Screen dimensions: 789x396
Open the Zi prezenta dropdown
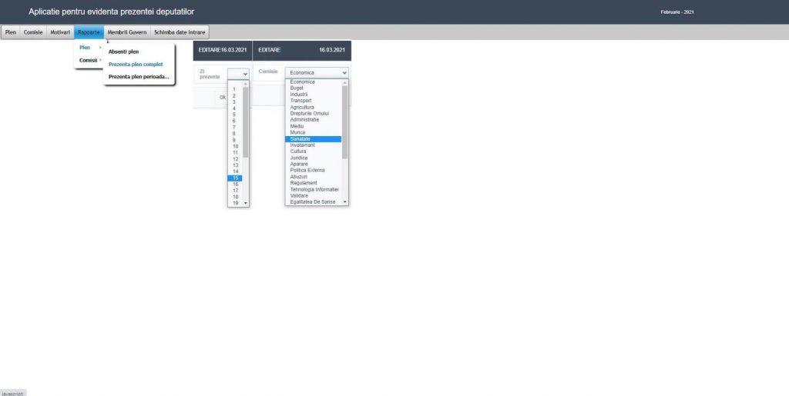pyautogui.click(x=239, y=73)
